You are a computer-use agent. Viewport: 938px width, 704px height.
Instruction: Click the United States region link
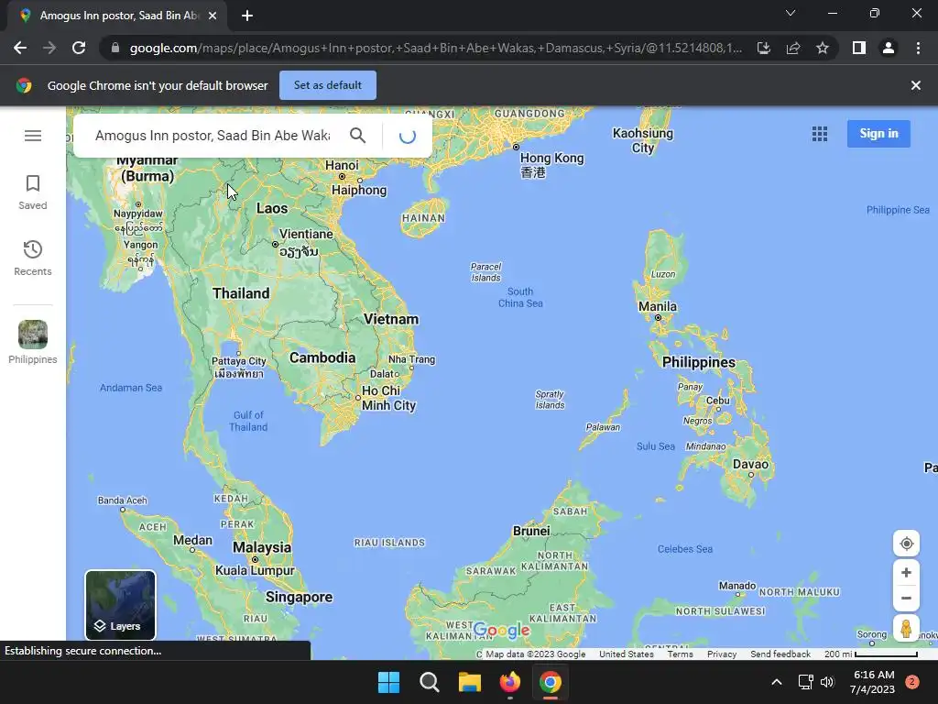(x=627, y=654)
